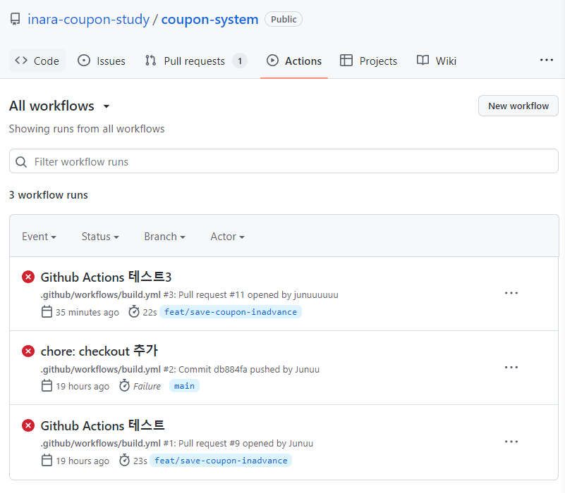
Task: Open the more tabs ellipsis menu
Action: (x=546, y=60)
